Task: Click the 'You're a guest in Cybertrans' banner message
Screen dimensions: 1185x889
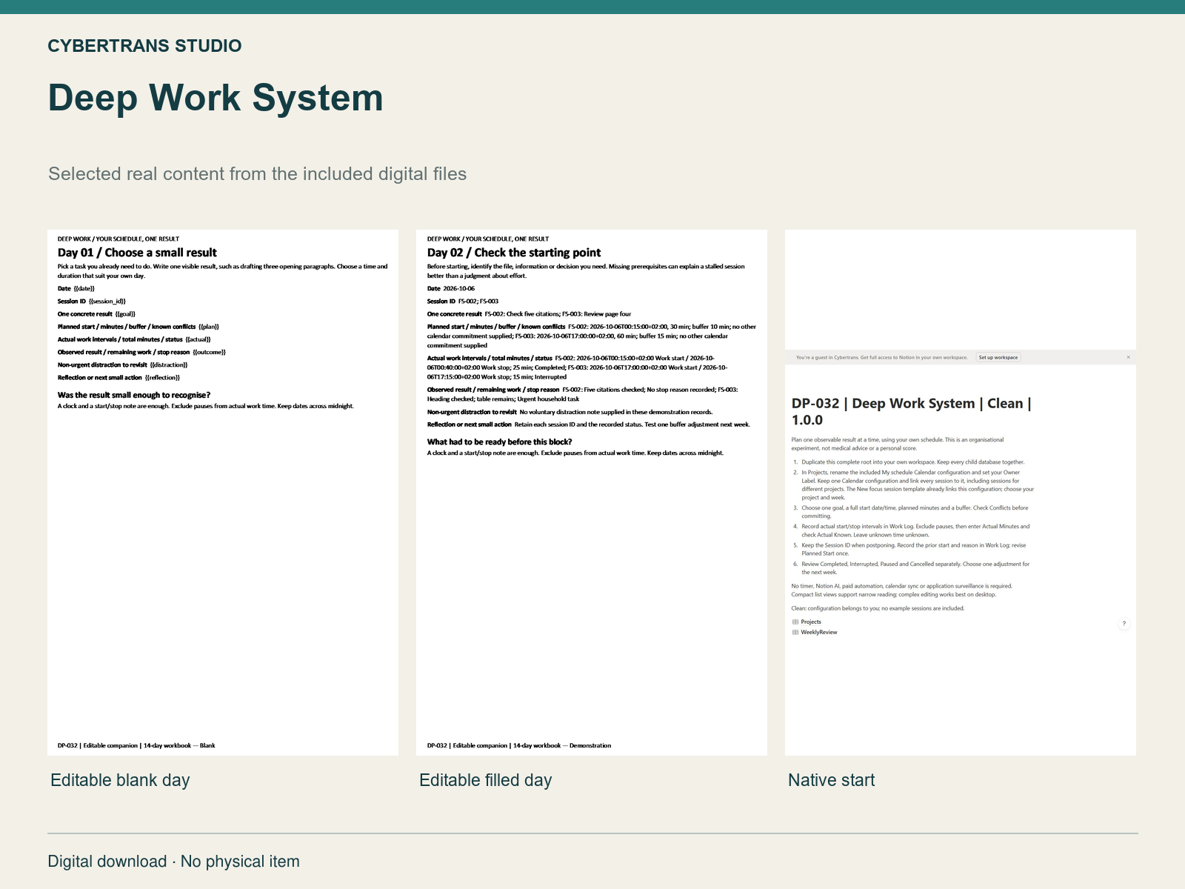Action: click(x=881, y=357)
